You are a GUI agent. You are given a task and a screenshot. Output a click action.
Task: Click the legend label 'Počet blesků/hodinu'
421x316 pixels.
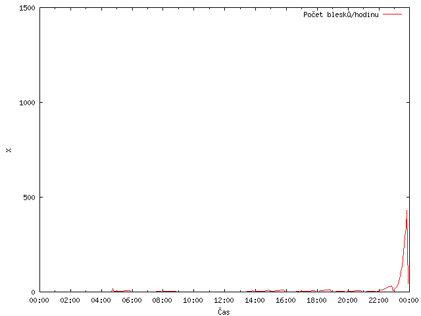point(341,14)
